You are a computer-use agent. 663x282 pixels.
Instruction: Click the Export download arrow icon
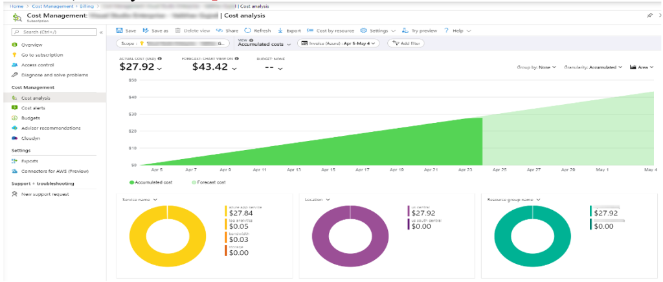coord(280,31)
